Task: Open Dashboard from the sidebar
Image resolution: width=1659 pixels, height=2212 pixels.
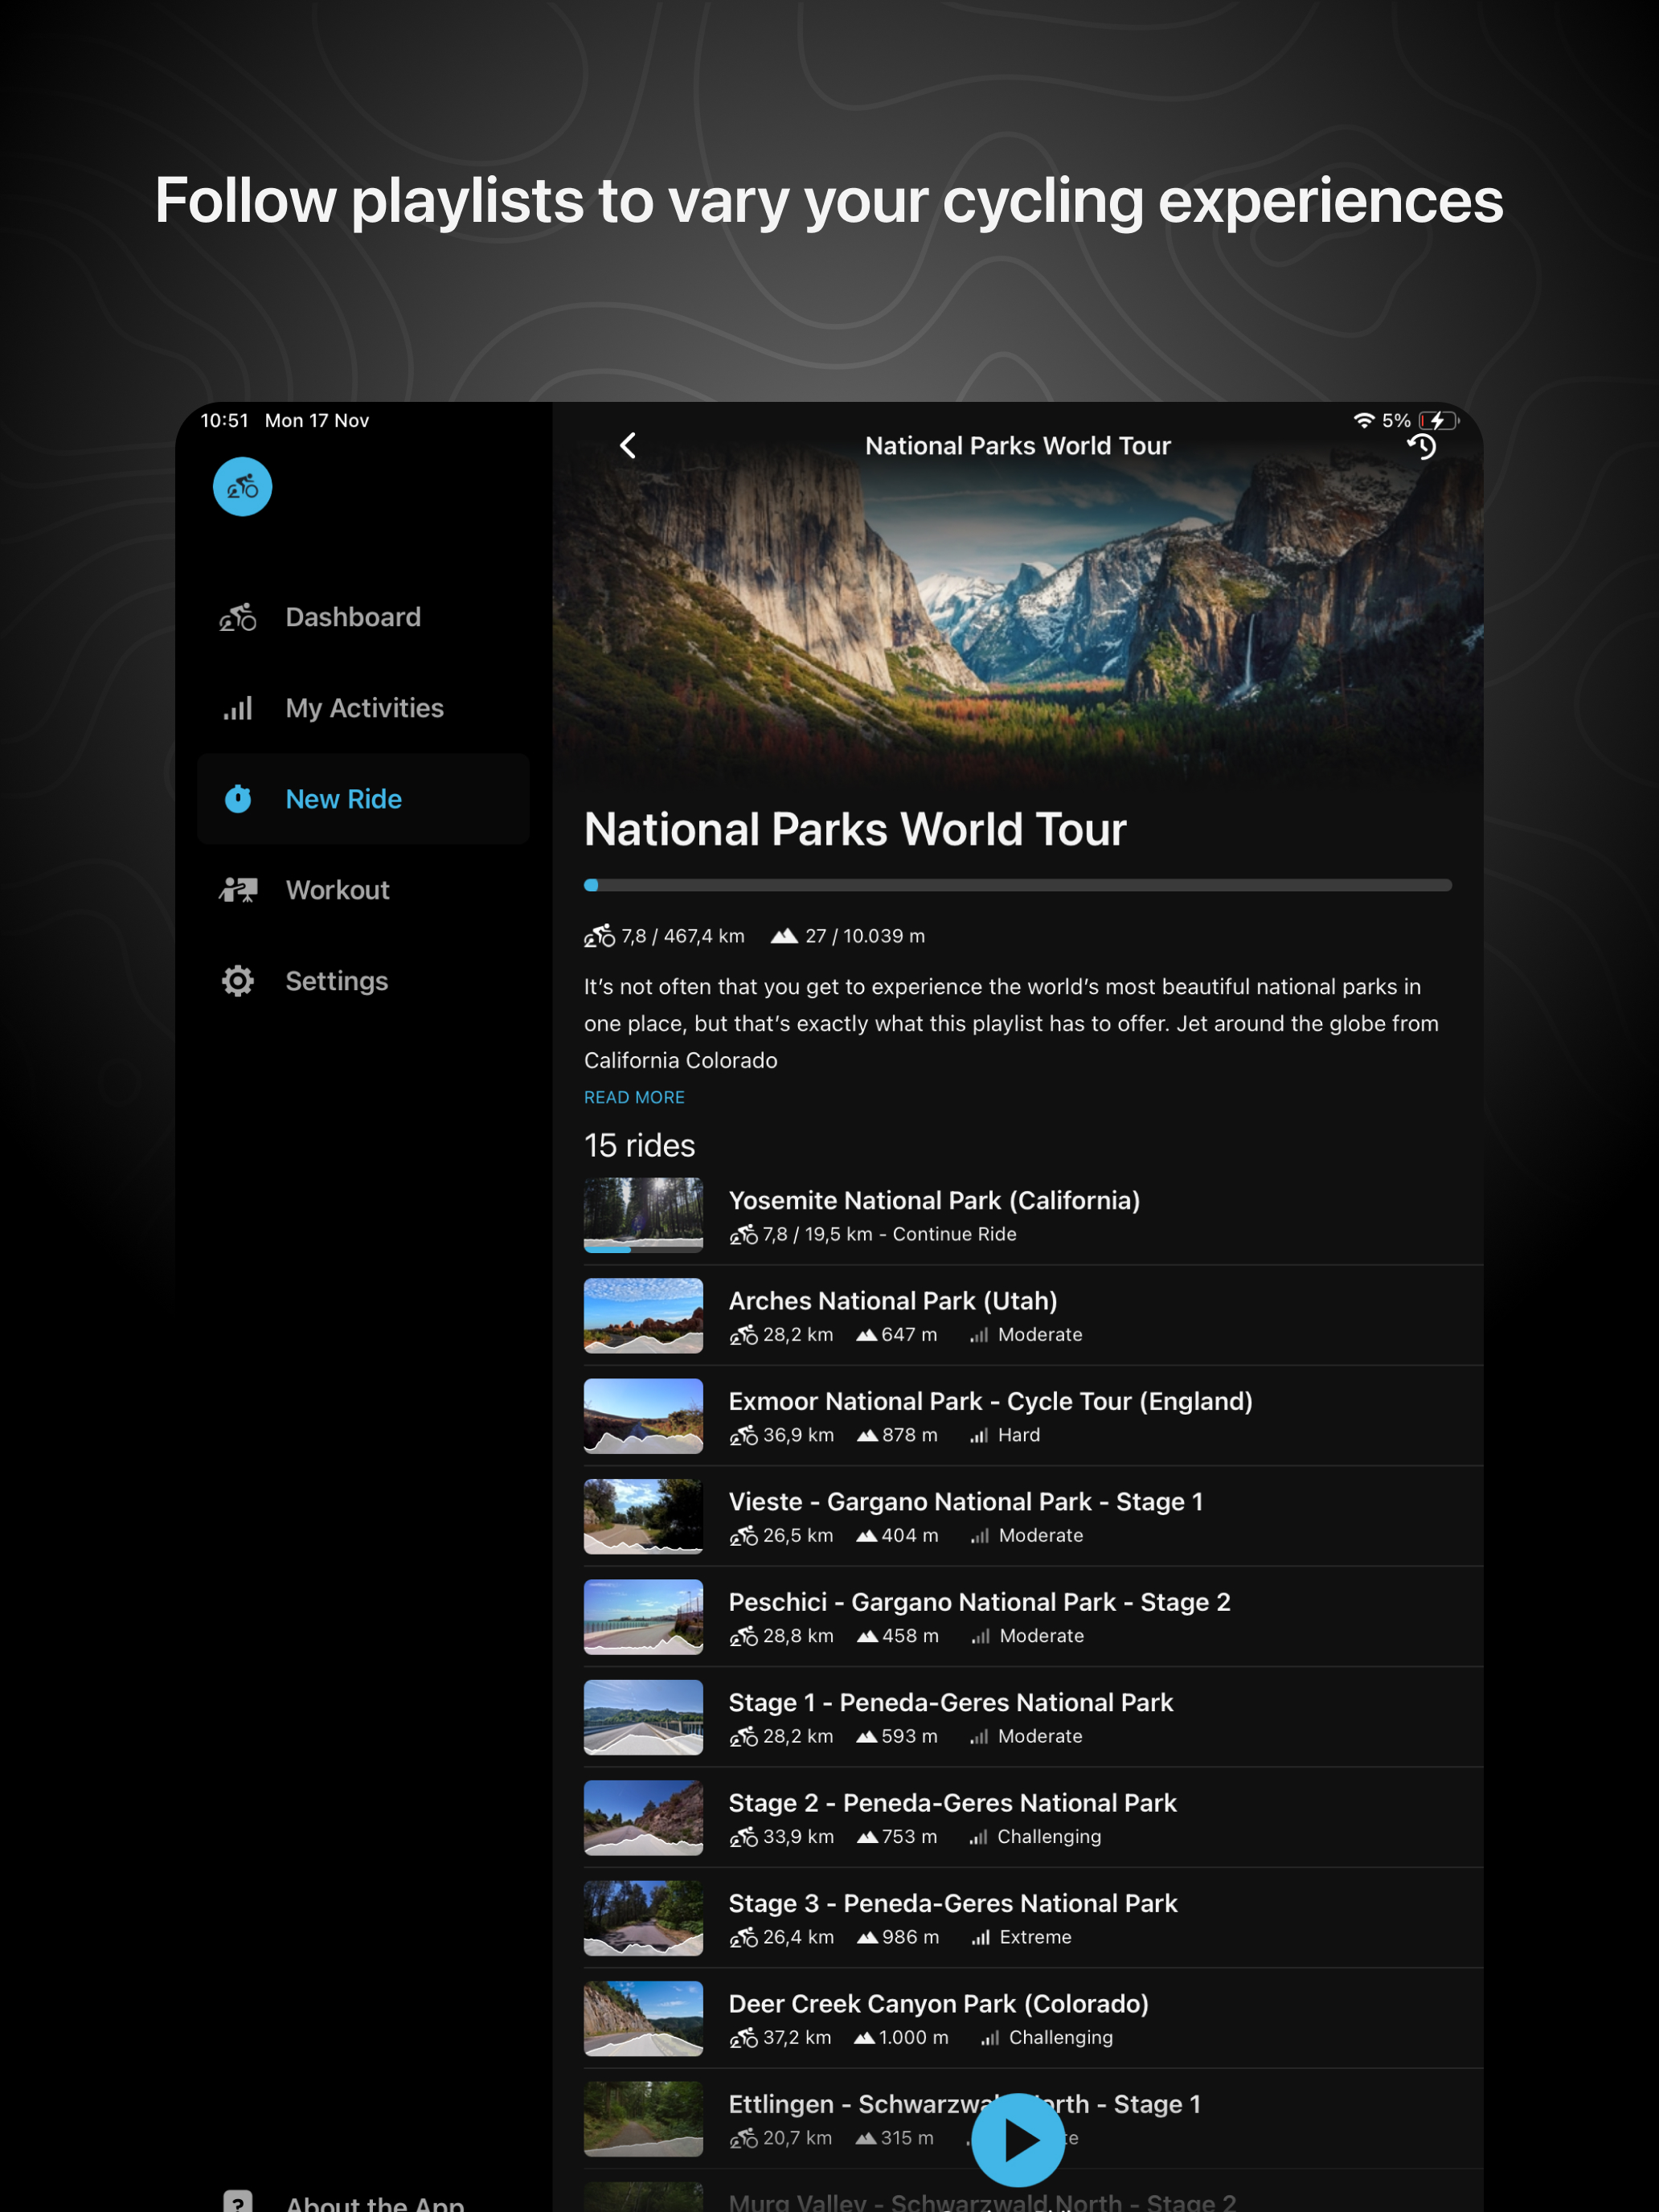Action: point(352,617)
